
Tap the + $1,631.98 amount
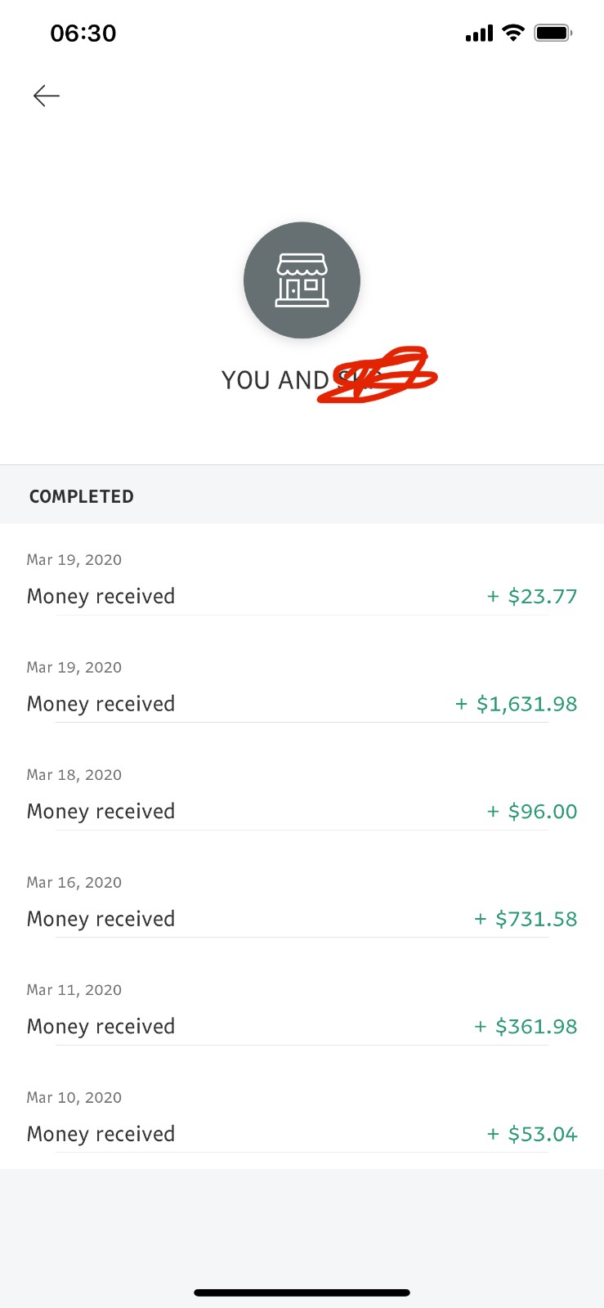coord(516,704)
